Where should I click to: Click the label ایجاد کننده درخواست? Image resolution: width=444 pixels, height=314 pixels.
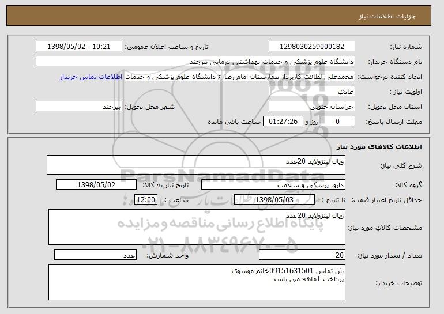pyautogui.click(x=390, y=77)
